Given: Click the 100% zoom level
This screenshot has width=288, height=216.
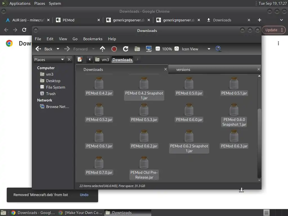Looking at the screenshot, I should [x=167, y=49].
